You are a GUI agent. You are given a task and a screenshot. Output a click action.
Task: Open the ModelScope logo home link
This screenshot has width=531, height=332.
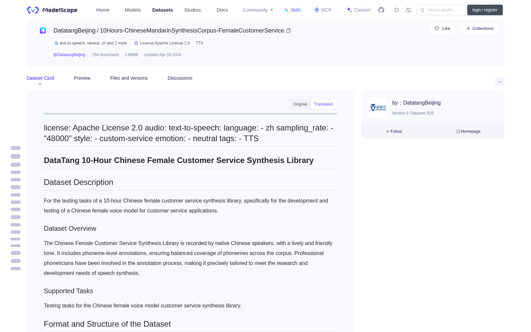[52, 10]
